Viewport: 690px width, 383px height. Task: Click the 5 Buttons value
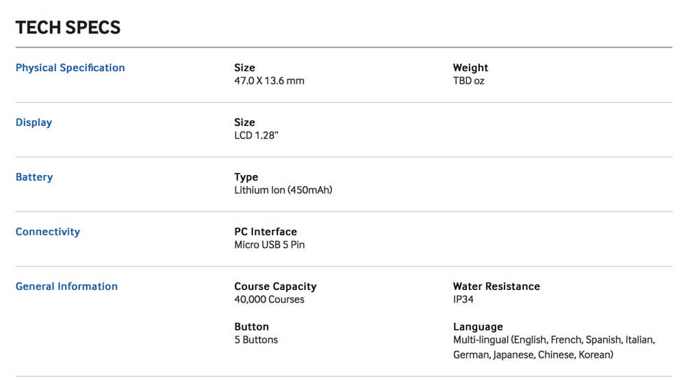(x=256, y=340)
